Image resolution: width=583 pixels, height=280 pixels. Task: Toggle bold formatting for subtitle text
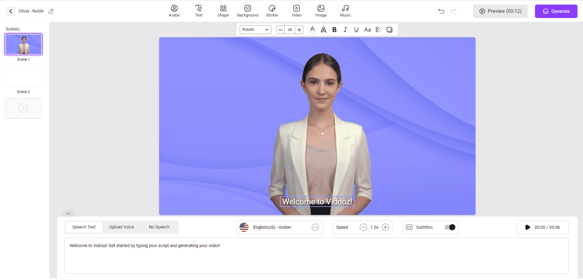click(334, 29)
